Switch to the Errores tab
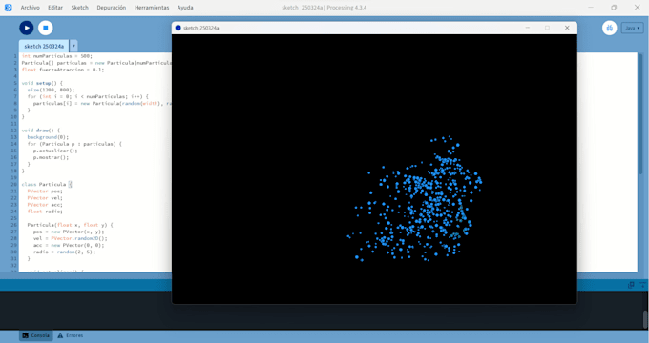Screen dimensions: 649x343 (71, 335)
